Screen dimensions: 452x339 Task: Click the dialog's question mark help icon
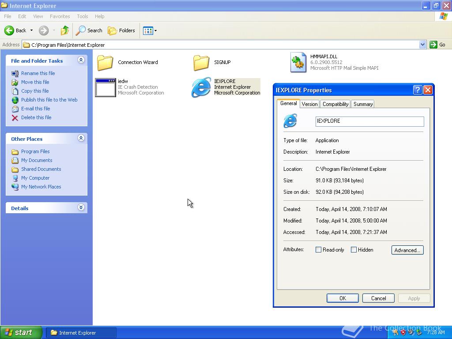coord(418,90)
